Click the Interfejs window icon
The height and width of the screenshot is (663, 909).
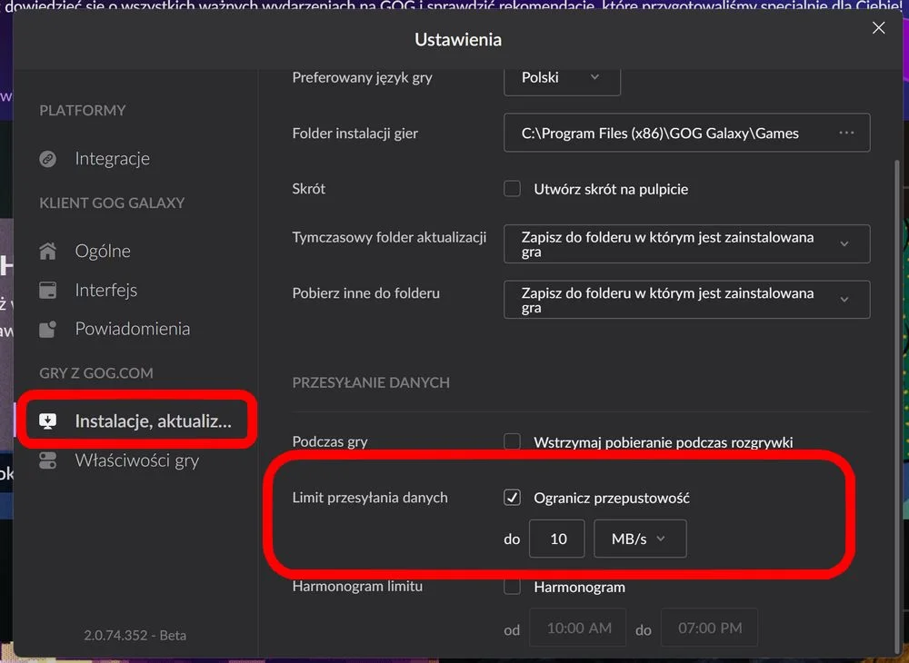pyautogui.click(x=47, y=290)
